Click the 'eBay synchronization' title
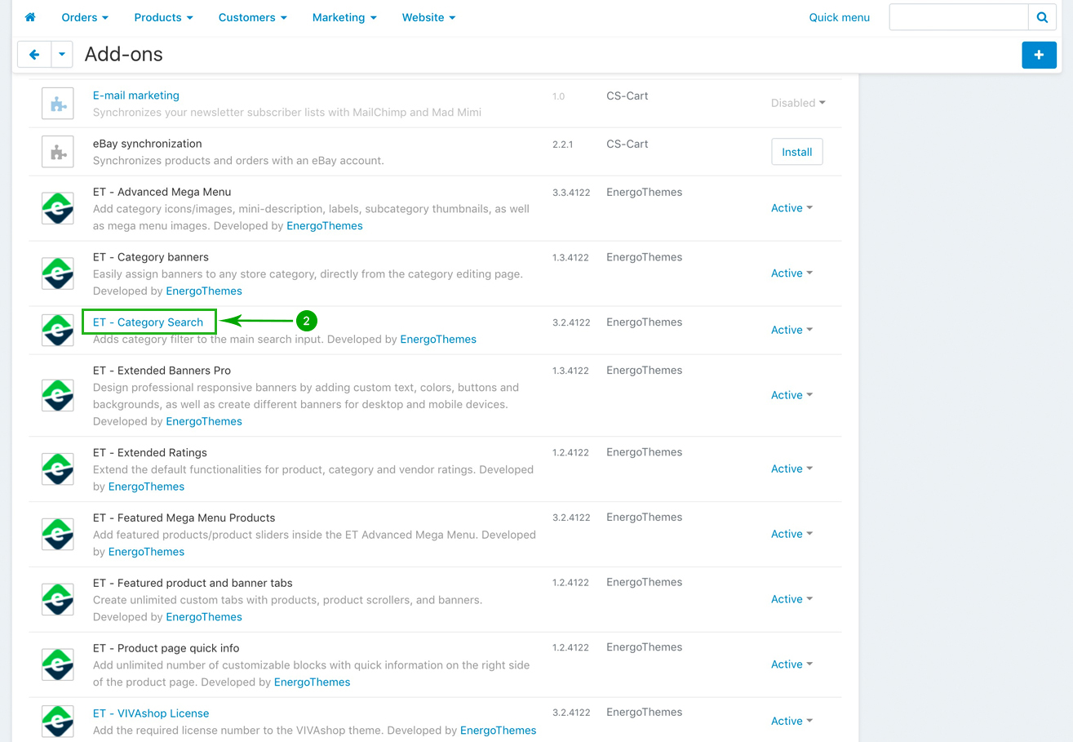This screenshot has height=742, width=1073. 148,144
